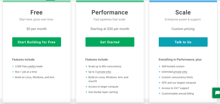
Task: Open the chat support widget icon
Action: [x=216, y=93]
